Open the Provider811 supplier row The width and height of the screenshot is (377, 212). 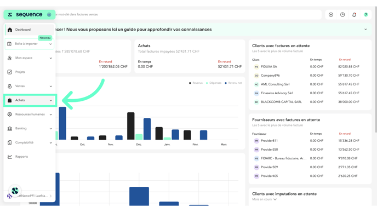point(310,141)
